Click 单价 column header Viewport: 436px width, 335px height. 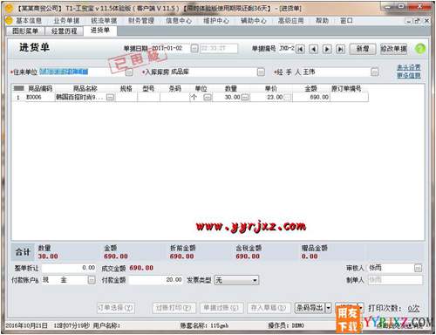point(271,88)
